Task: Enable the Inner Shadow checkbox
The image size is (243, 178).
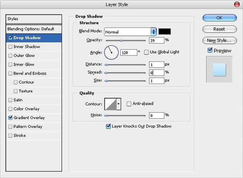Action: [10, 47]
